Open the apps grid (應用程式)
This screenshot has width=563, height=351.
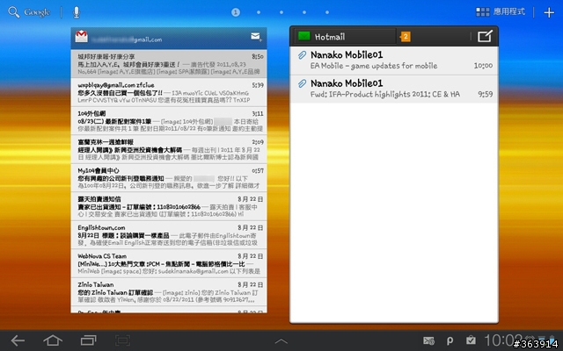[501, 11]
